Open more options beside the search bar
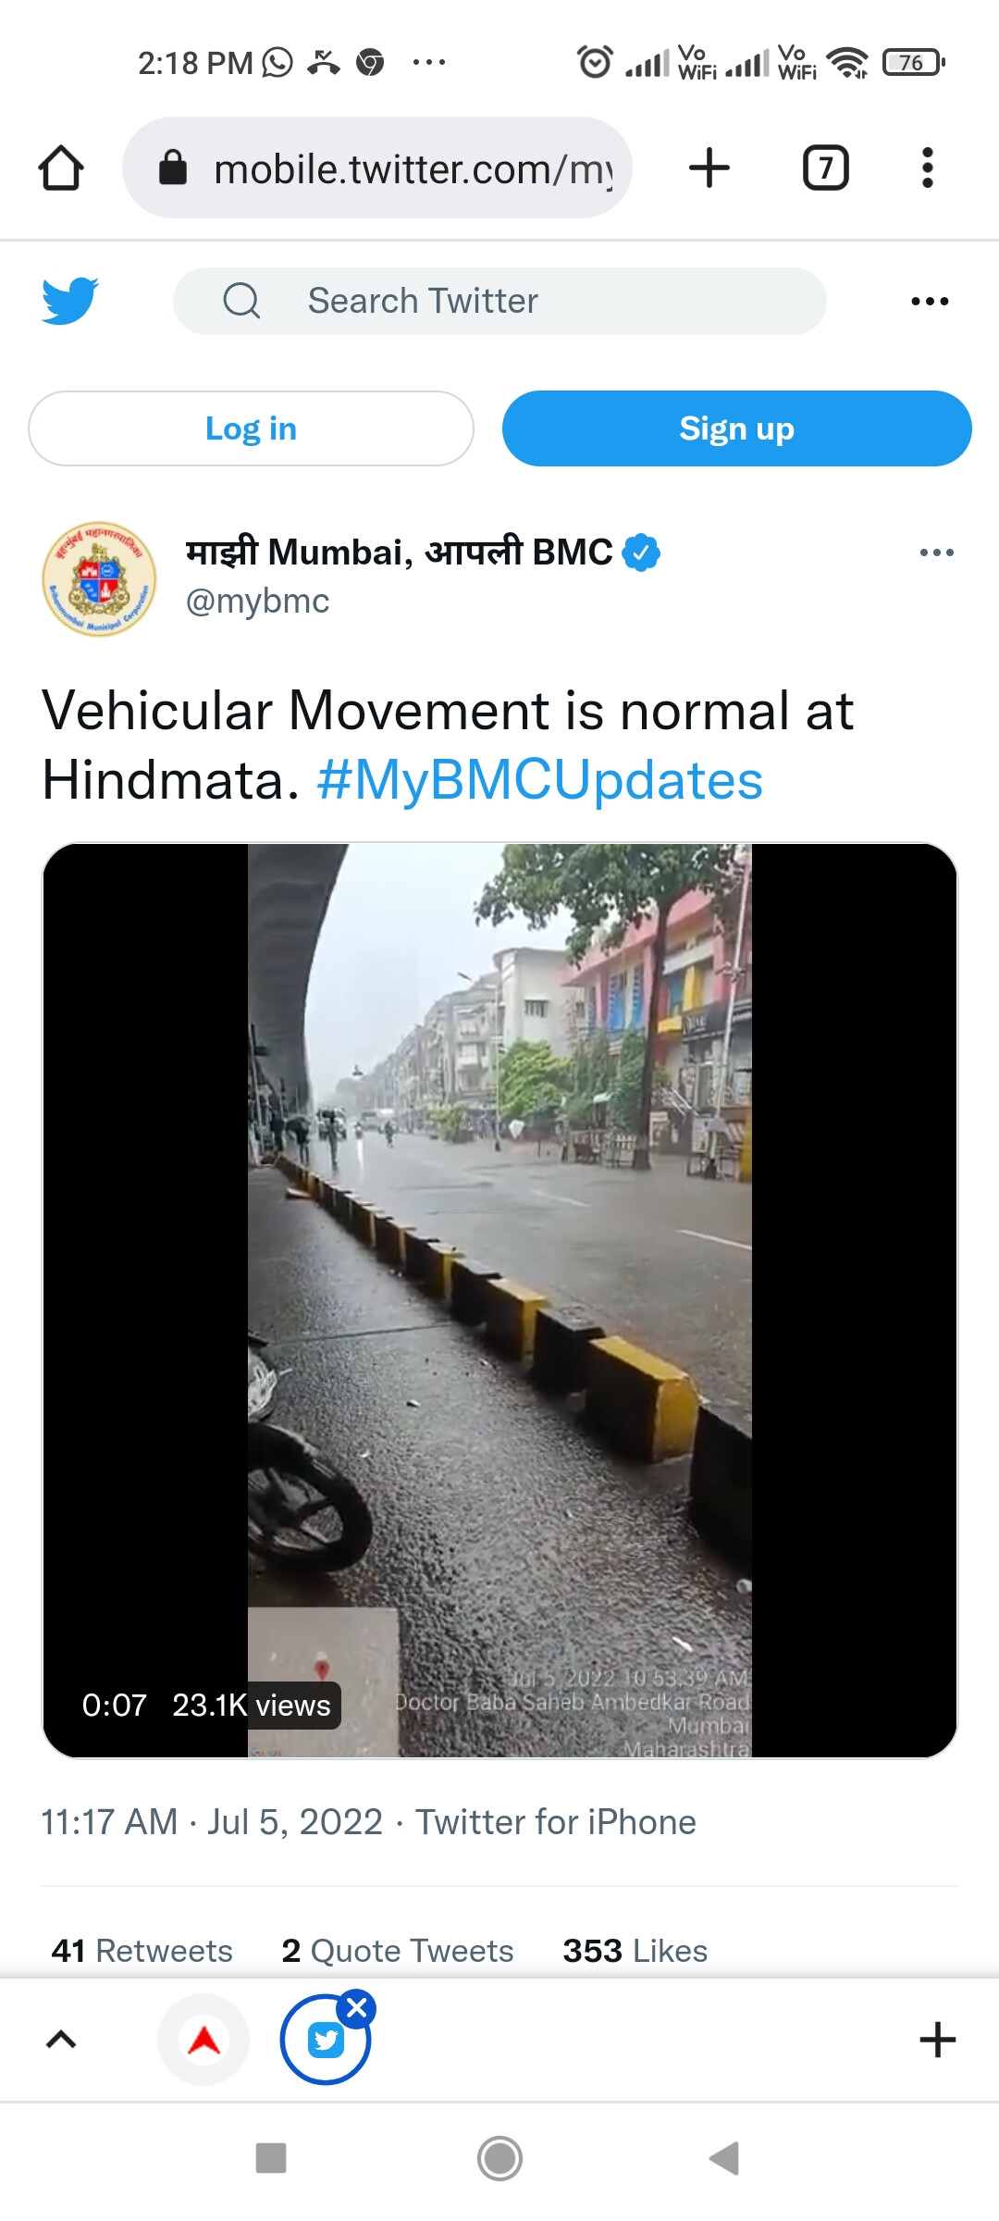 click(928, 300)
